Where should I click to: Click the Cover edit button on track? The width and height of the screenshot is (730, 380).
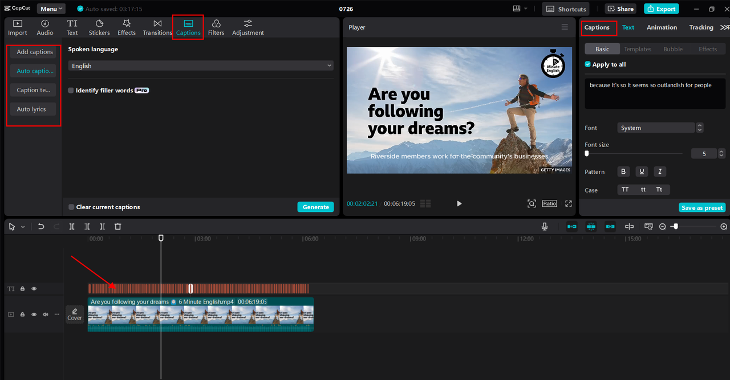pyautogui.click(x=75, y=314)
